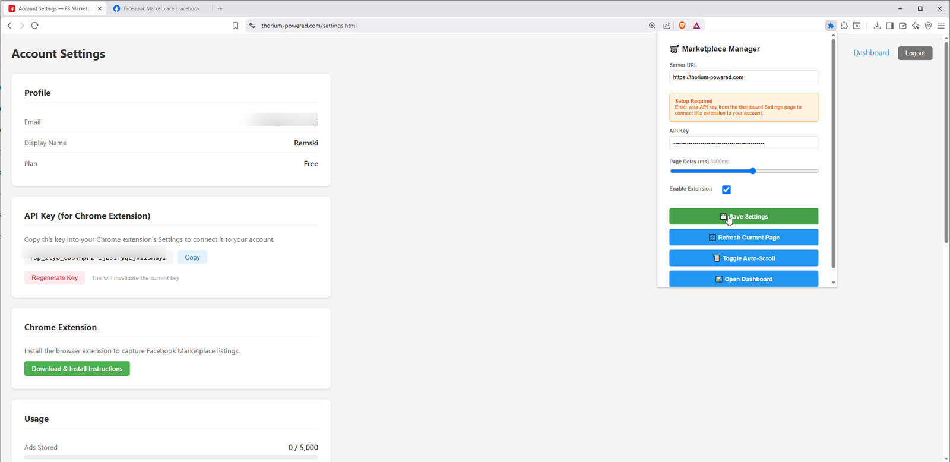
Task: Share this page via share icon
Action: (667, 26)
